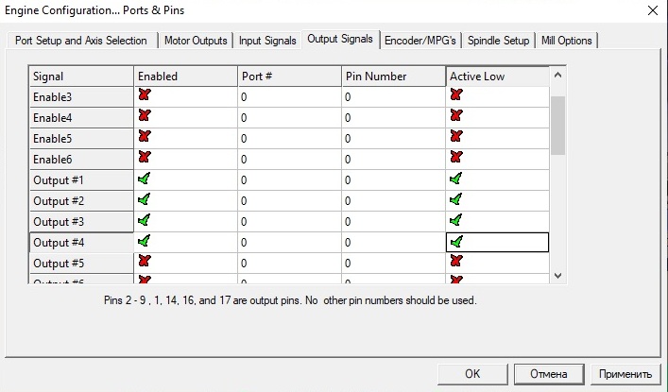668x392 pixels.
Task: Click the Output #2 enabled green checkmark
Action: pyautogui.click(x=145, y=199)
